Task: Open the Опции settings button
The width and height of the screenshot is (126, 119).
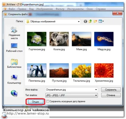Action: click(x=35, y=102)
